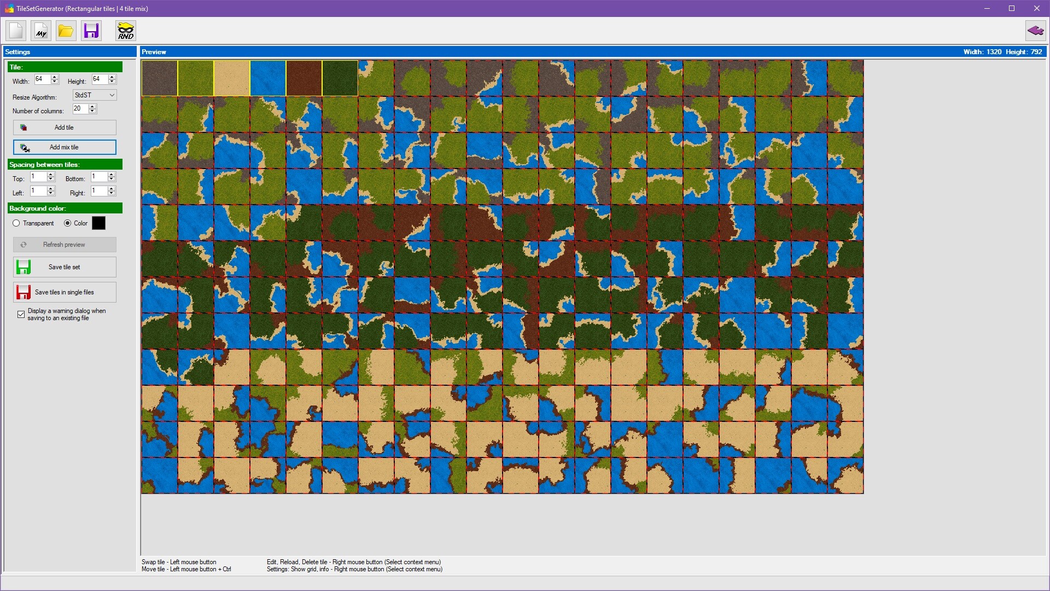1050x591 pixels.
Task: Click inside the tile Width input field
Action: pyautogui.click(x=43, y=79)
